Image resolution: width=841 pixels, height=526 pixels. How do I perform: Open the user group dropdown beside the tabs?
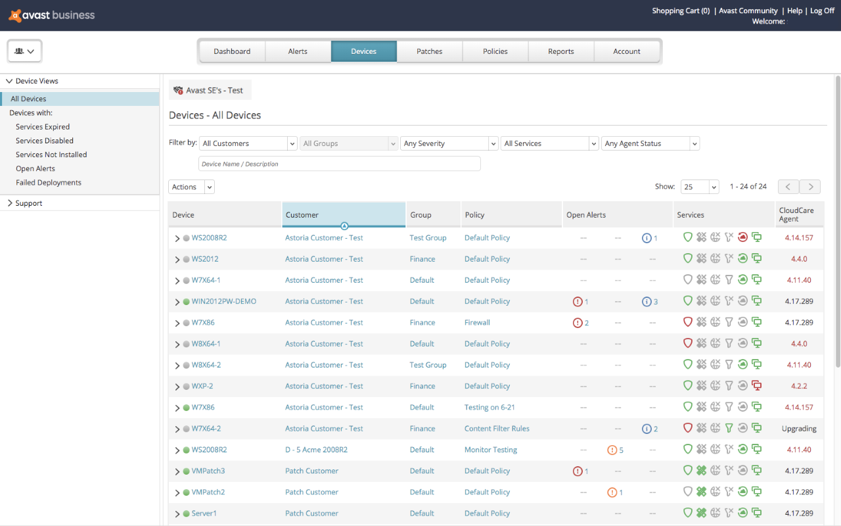click(24, 51)
